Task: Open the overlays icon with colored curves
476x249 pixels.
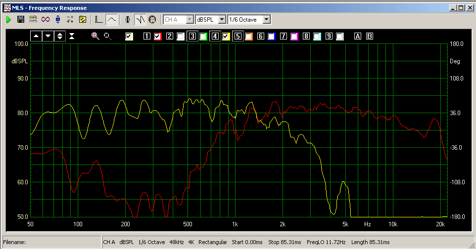Action: (33, 20)
